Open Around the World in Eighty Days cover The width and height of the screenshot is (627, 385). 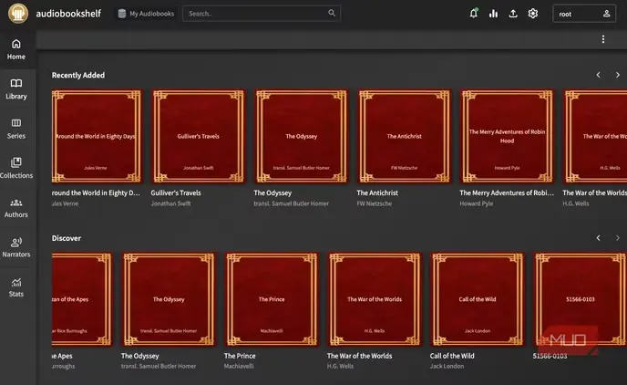(96, 136)
